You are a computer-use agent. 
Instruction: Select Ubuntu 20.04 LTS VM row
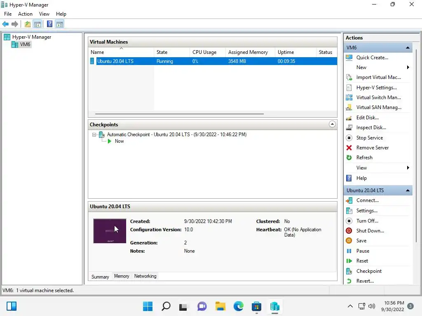213,61
